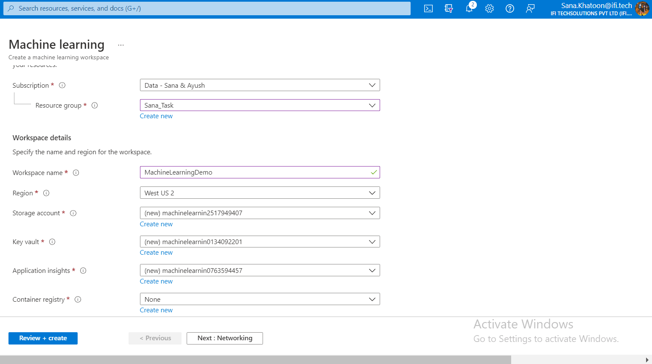The height and width of the screenshot is (364, 652).
Task: Click the Machine learning page title
Action: tap(56, 44)
